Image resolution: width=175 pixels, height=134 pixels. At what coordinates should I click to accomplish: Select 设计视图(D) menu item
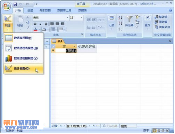[x=24, y=69]
